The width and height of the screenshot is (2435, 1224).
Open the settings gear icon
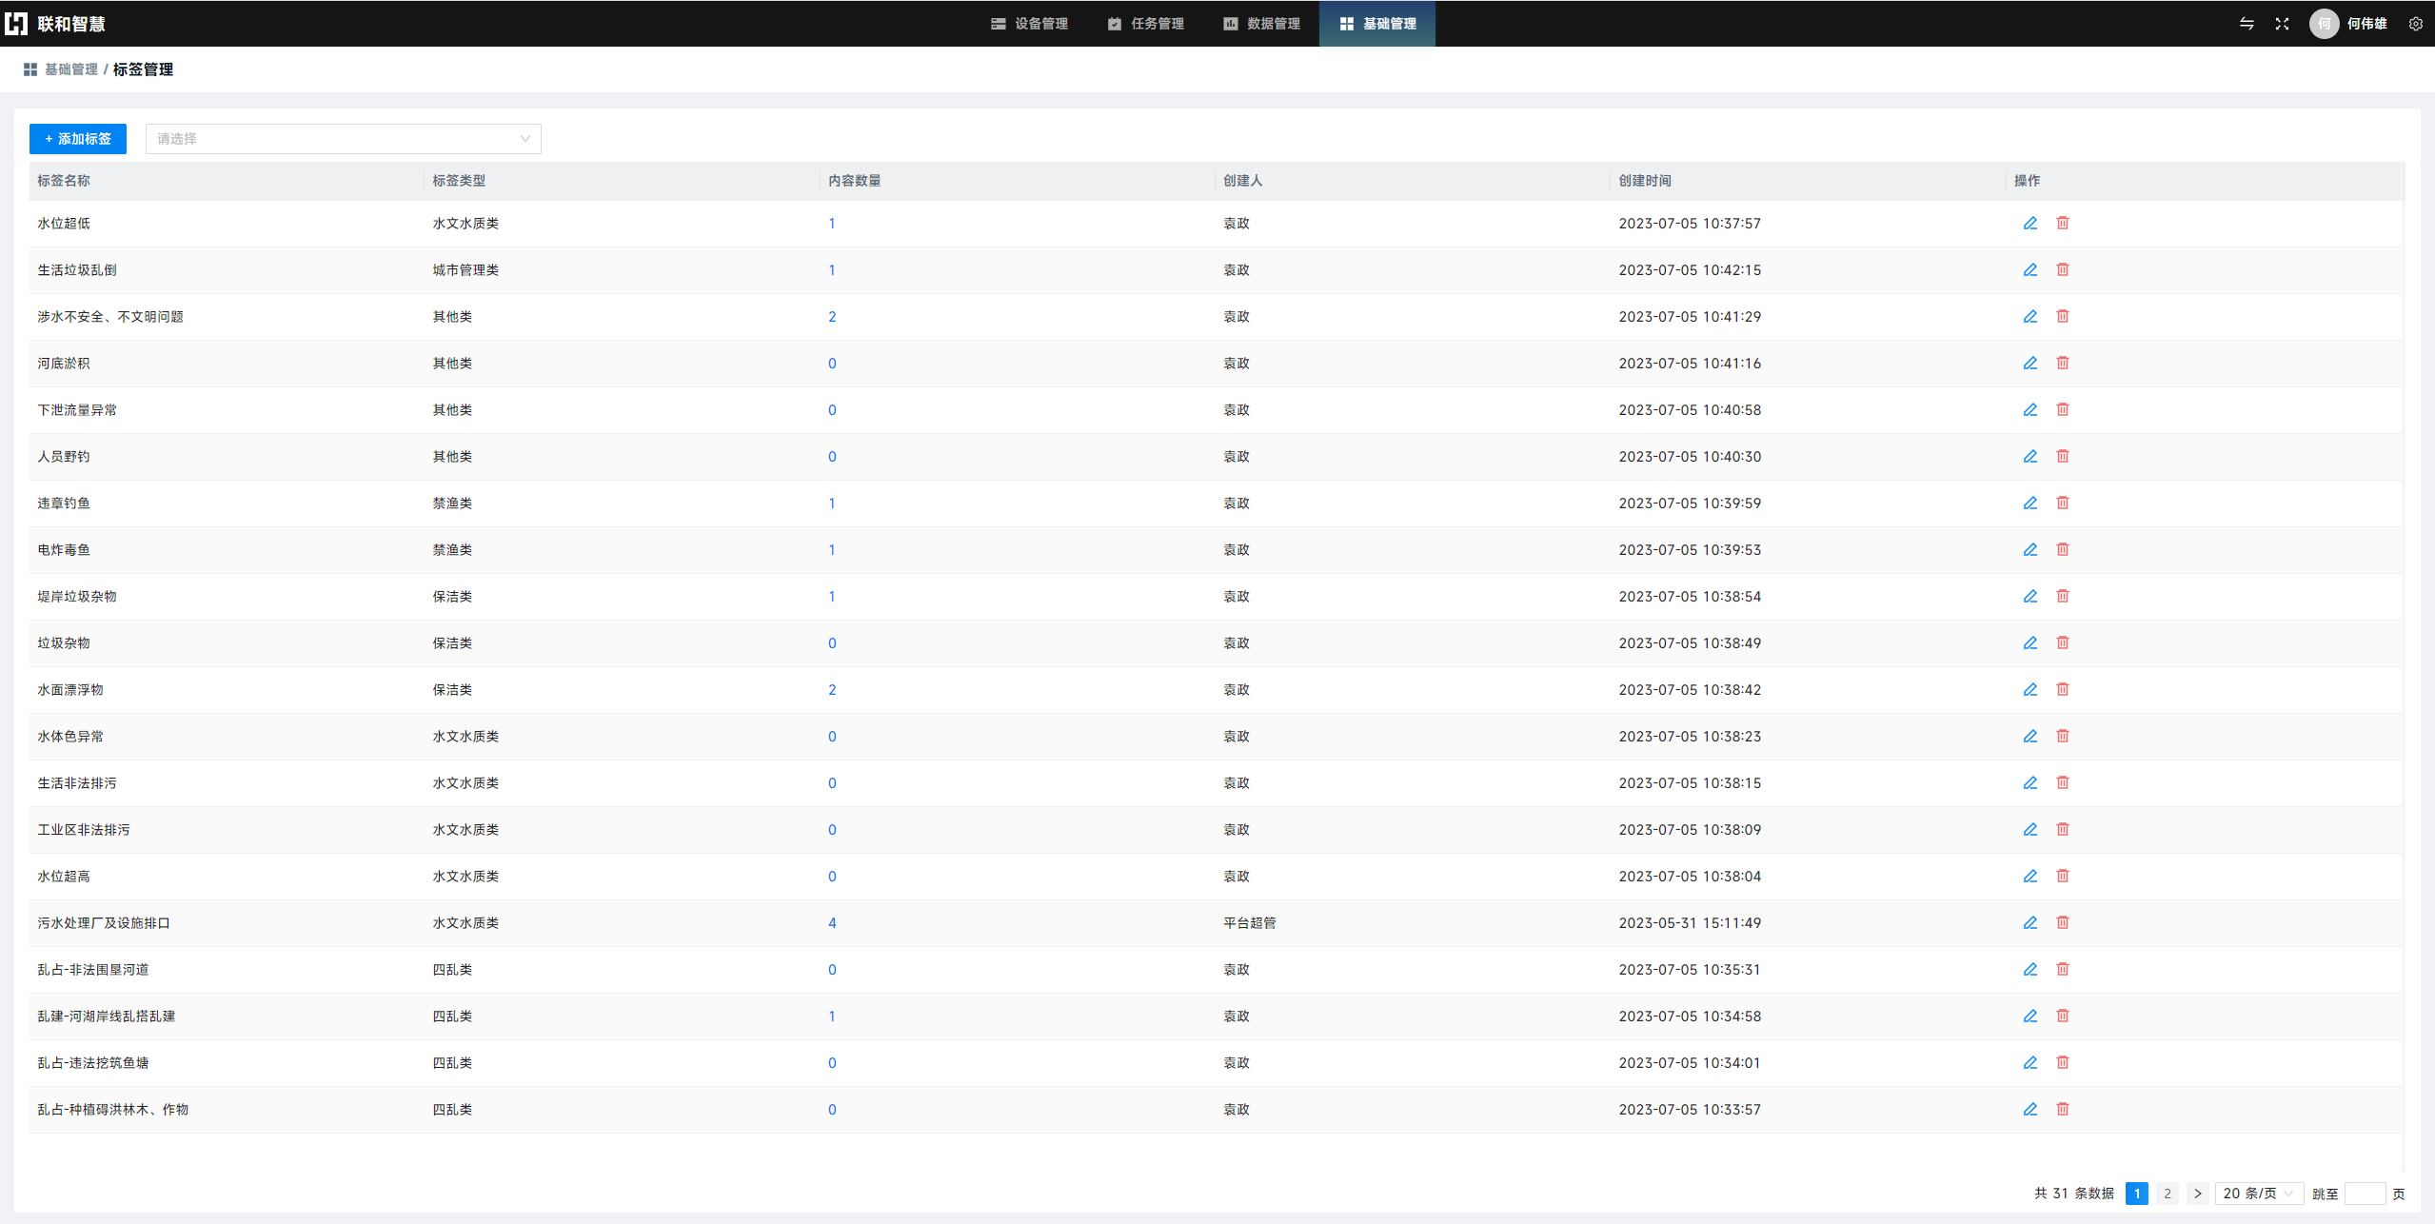pos(2415,24)
